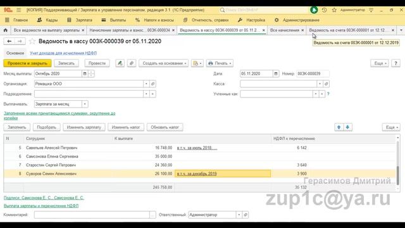
Task: Click the 1C logo icon
Action: pos(8,10)
